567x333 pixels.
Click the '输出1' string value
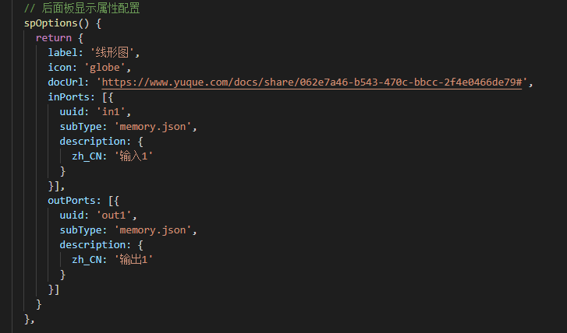(x=133, y=260)
